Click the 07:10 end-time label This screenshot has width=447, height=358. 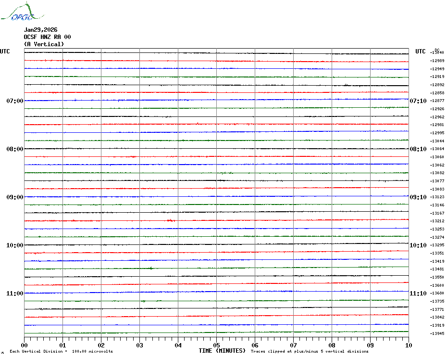click(x=418, y=101)
